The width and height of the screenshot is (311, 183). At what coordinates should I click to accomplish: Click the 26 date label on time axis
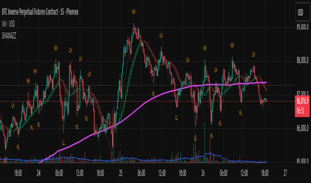(203, 173)
